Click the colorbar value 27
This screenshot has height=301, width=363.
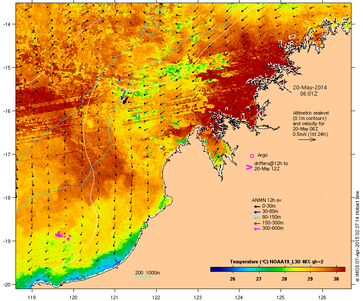point(259,279)
